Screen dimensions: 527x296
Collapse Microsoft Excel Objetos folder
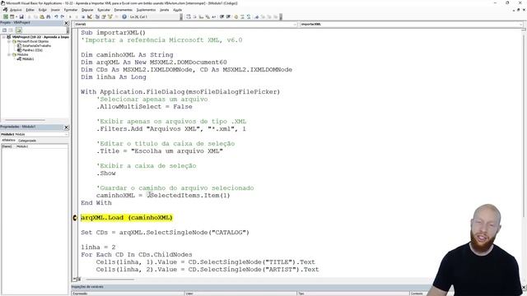coord(9,41)
